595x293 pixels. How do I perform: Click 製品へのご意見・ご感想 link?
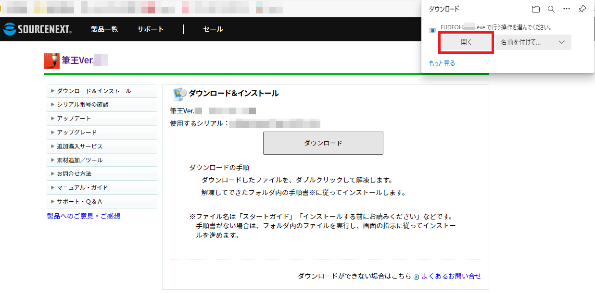click(x=84, y=216)
